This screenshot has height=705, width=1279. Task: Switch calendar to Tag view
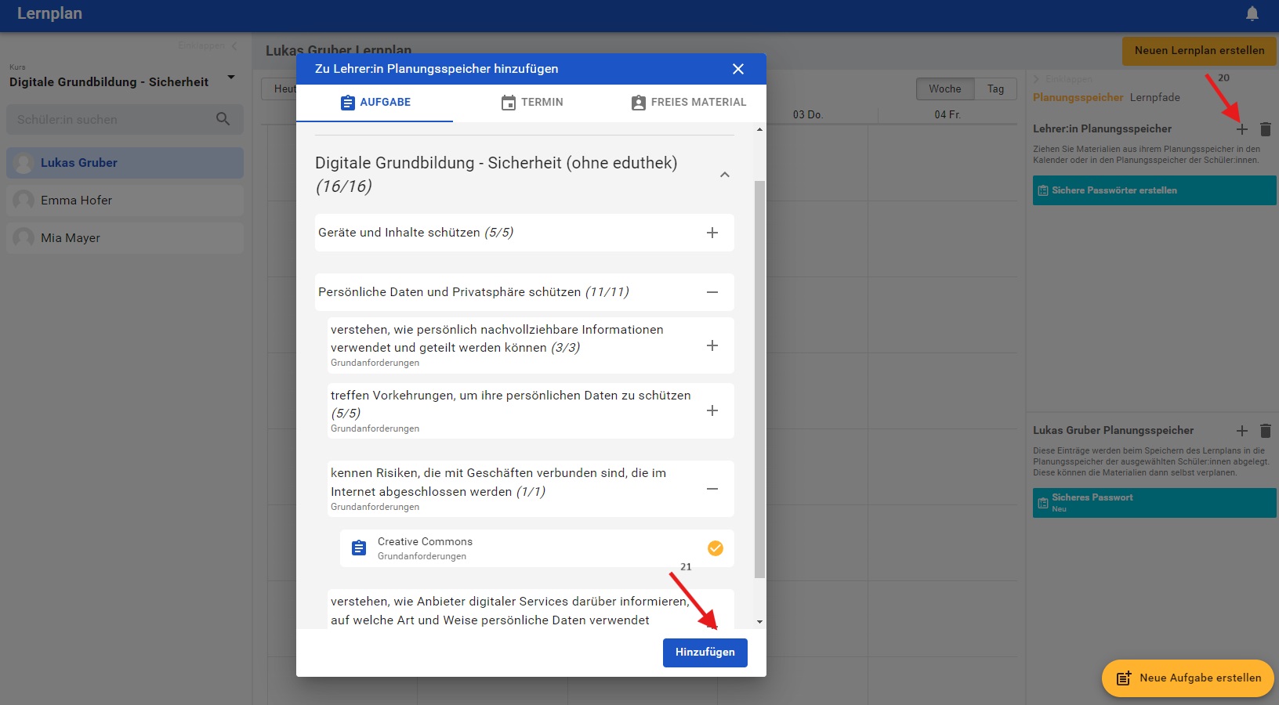point(995,89)
